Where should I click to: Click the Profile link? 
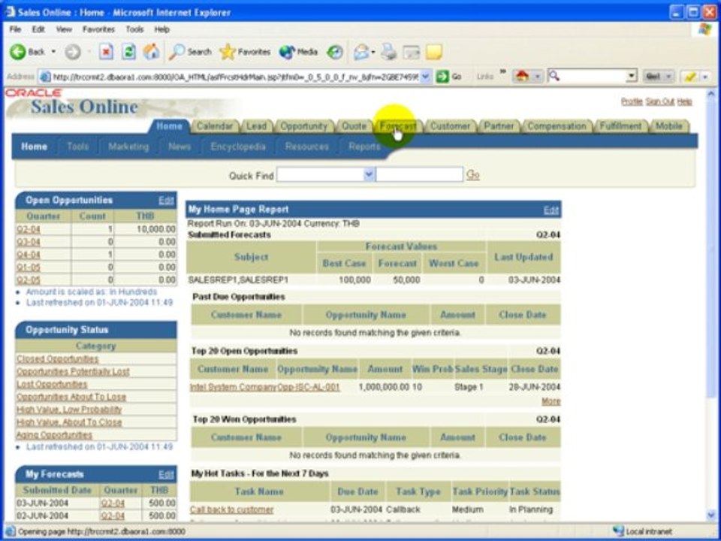click(632, 101)
